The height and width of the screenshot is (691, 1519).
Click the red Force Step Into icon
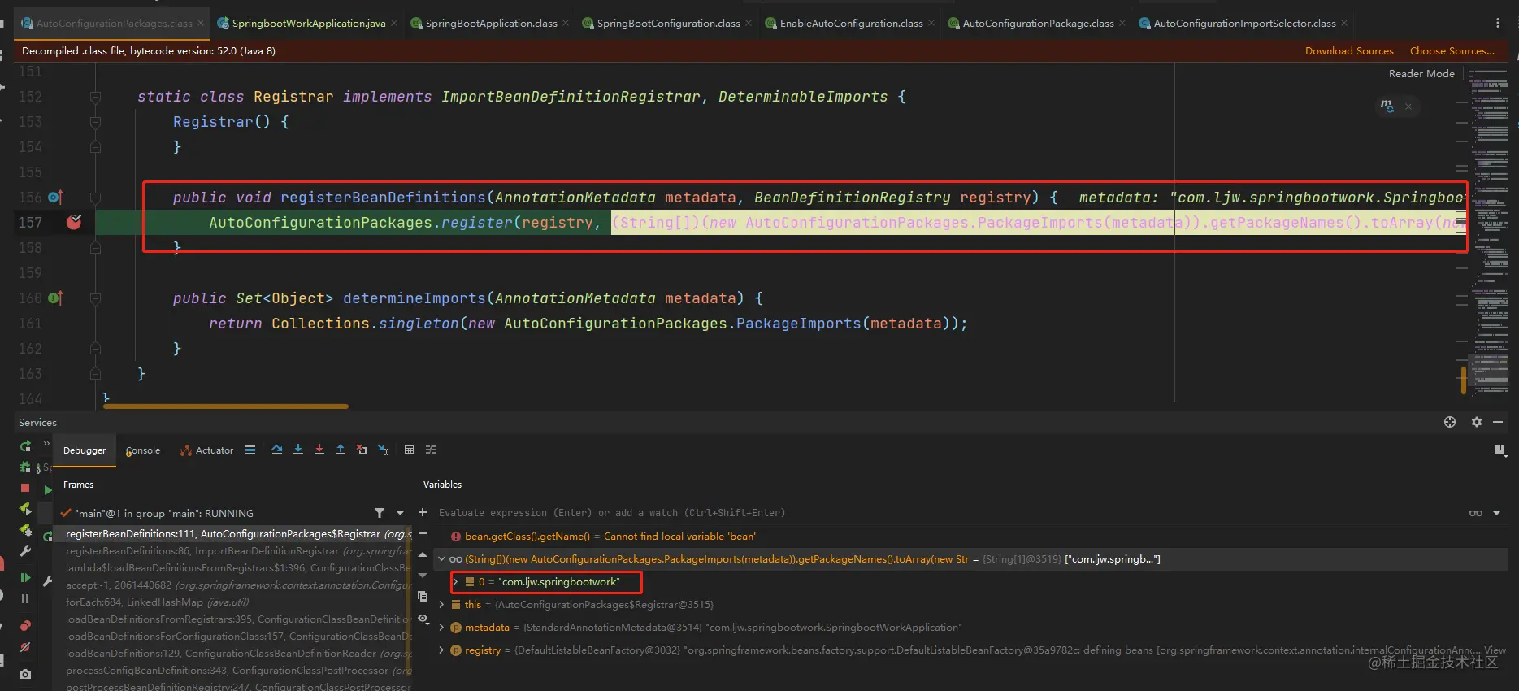[x=319, y=450]
